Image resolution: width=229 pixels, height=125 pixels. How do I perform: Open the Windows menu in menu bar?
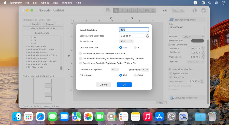(x=67, y=3)
